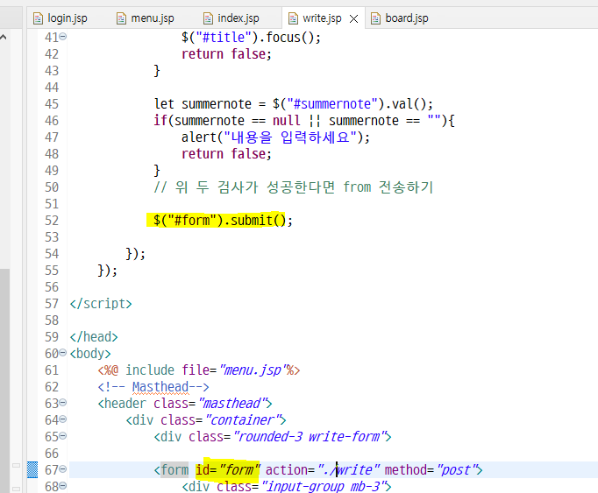598x493 pixels.
Task: Click return false on line 42
Action: 226,54
